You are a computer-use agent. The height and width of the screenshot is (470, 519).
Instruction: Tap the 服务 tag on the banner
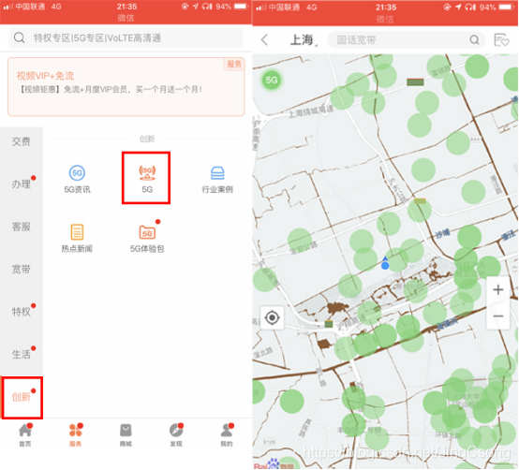point(234,64)
